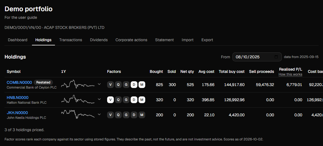Go to the Dividends tab
This screenshot has height=146, width=323.
click(x=99, y=40)
